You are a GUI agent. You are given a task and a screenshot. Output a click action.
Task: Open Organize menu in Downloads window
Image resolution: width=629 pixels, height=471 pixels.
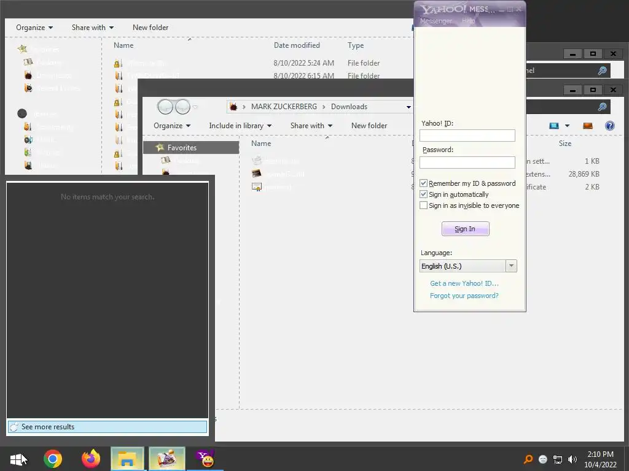pos(172,126)
